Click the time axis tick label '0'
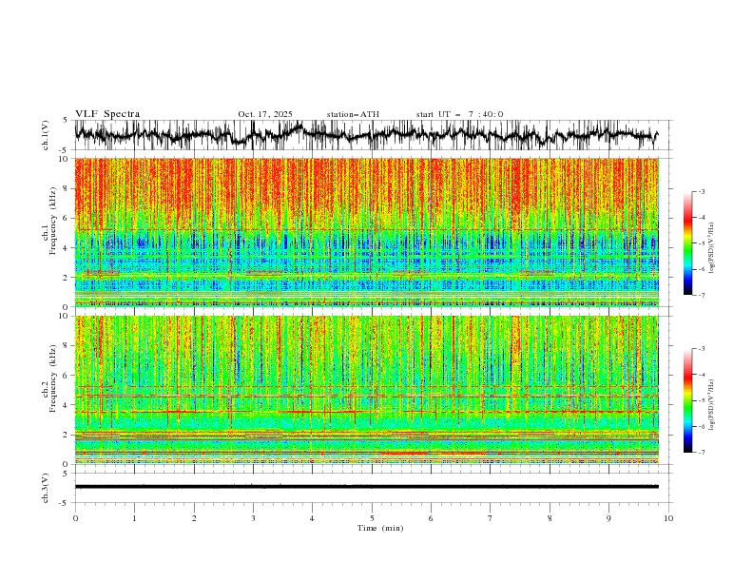 tap(75, 518)
